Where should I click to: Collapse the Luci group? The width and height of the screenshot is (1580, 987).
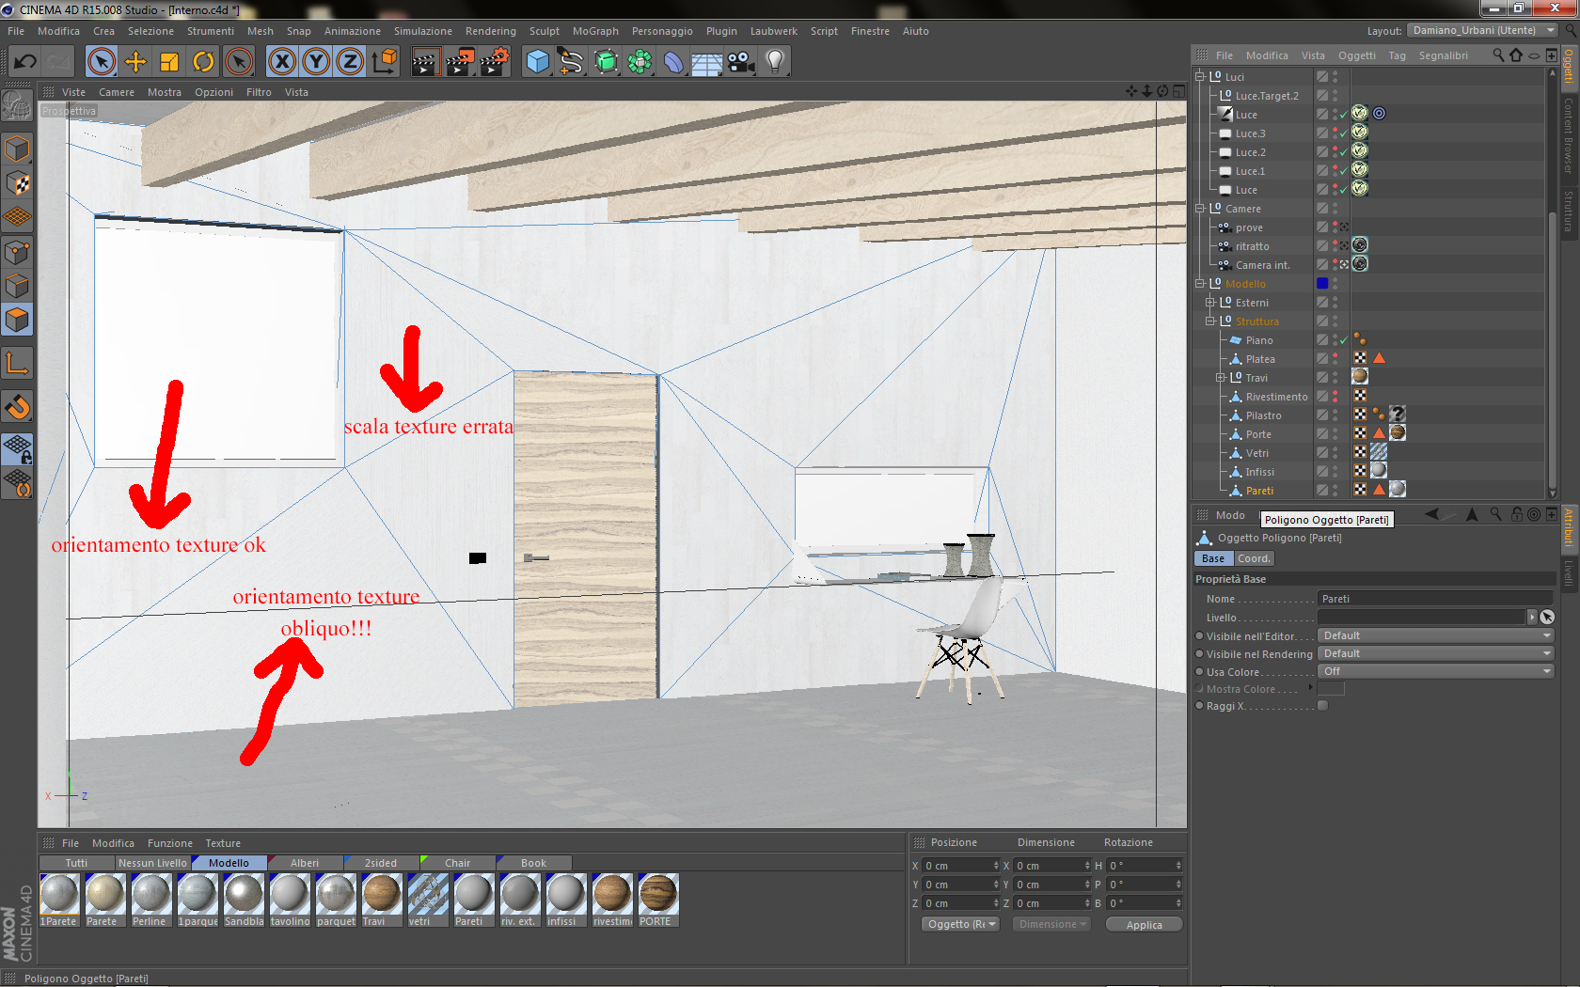[1200, 77]
